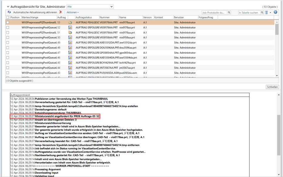Click job icon in row 48
This screenshot has height=177, width=283.
click(x=70, y=48)
